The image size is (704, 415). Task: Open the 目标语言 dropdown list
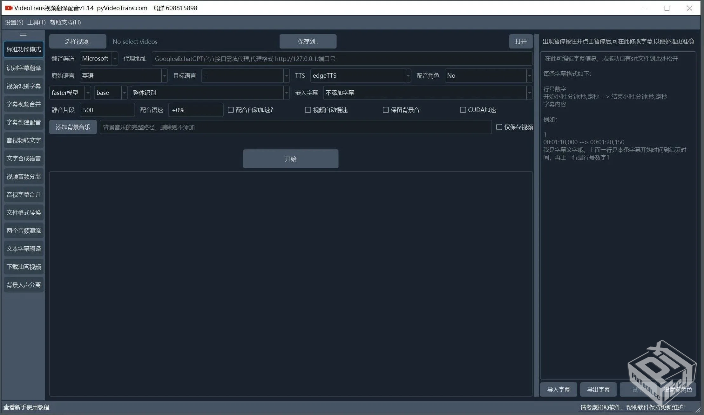tap(245, 76)
